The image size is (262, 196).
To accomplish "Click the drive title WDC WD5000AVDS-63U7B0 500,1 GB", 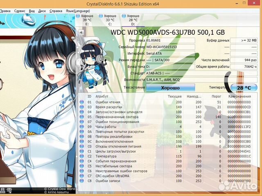I will click(x=167, y=32).
